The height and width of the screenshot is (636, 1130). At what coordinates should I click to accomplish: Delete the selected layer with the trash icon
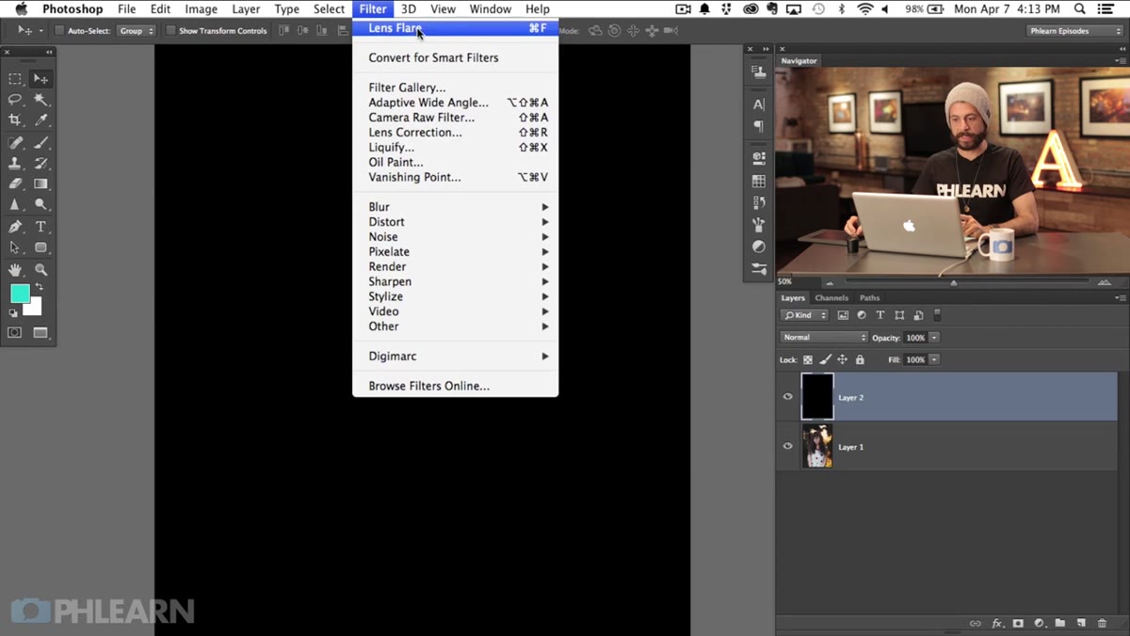click(x=1102, y=623)
